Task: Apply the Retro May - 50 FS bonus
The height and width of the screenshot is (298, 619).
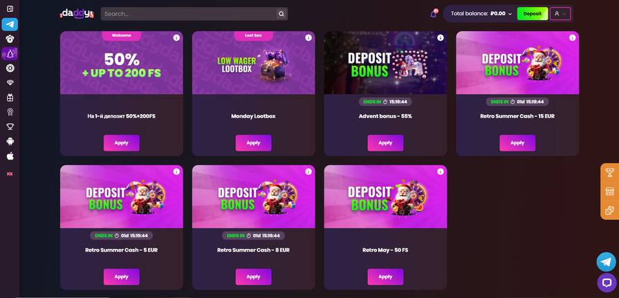Action: (x=385, y=277)
